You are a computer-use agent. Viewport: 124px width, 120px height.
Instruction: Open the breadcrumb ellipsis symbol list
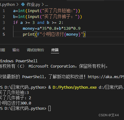(47, 5)
